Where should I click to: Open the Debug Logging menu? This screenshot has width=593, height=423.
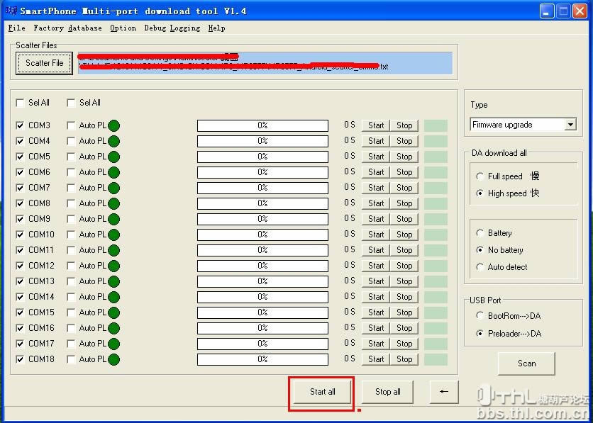(x=172, y=28)
